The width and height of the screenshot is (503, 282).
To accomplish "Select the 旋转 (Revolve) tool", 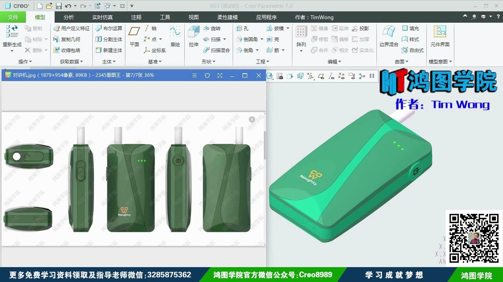I will point(212,28).
